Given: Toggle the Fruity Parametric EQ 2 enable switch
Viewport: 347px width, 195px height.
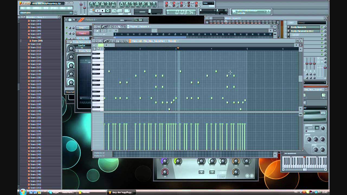Looking at the screenshot, I should 322,31.
